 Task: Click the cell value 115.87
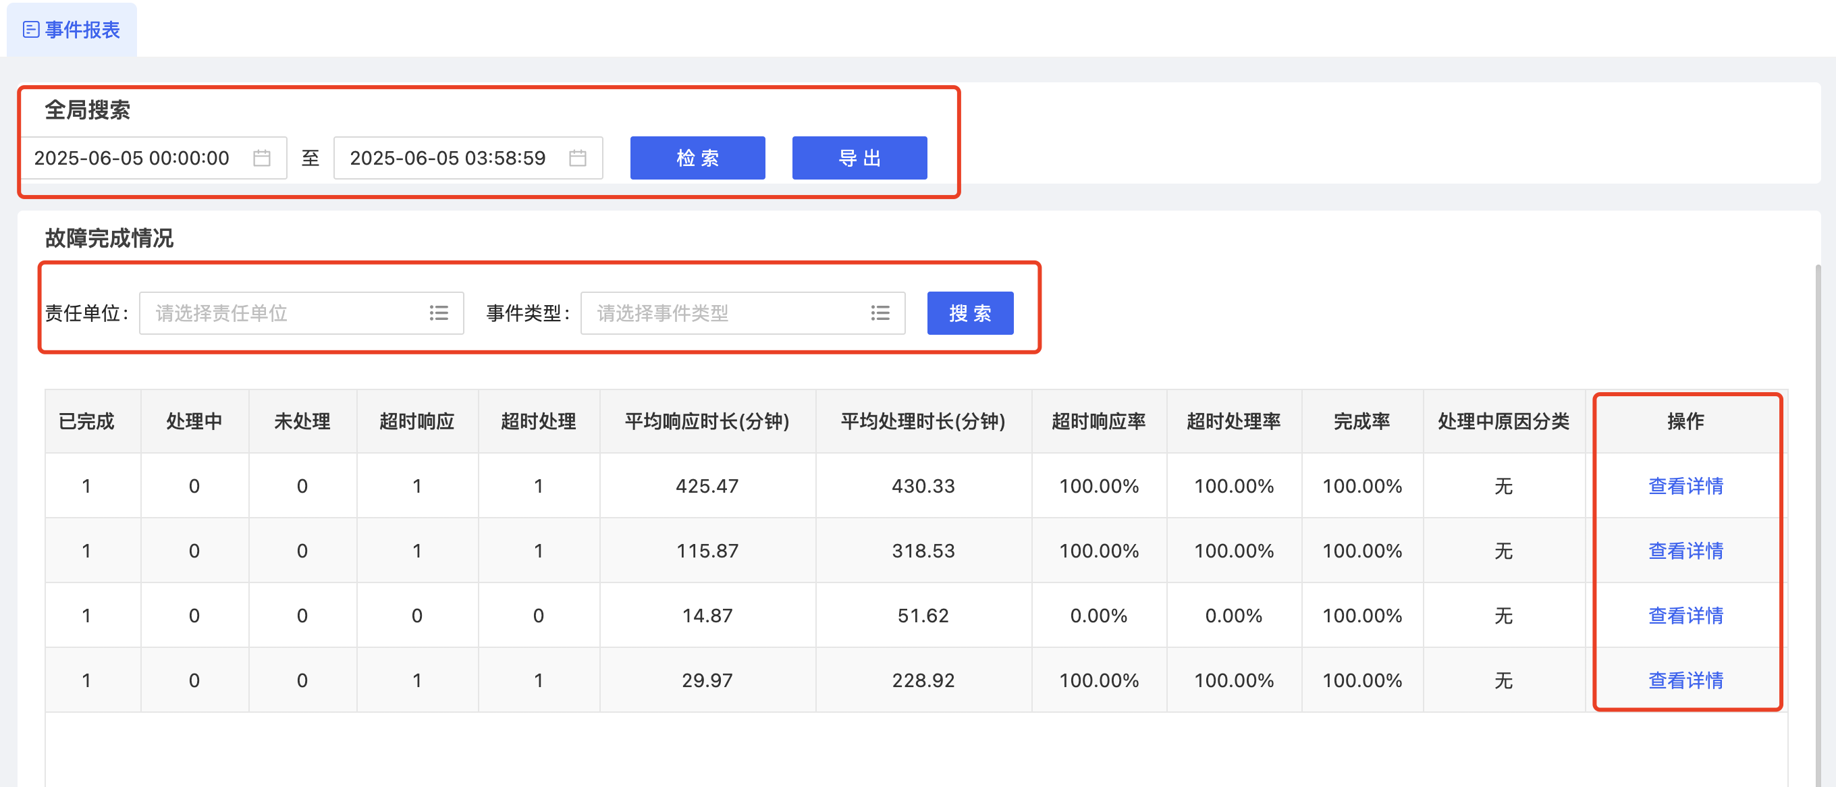(707, 551)
